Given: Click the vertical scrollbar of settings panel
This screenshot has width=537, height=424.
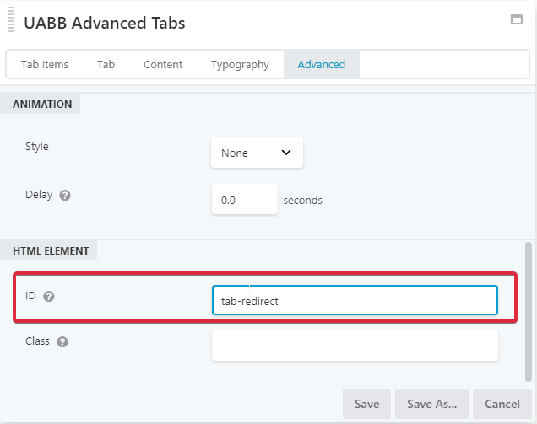Looking at the screenshot, I should coord(529,312).
